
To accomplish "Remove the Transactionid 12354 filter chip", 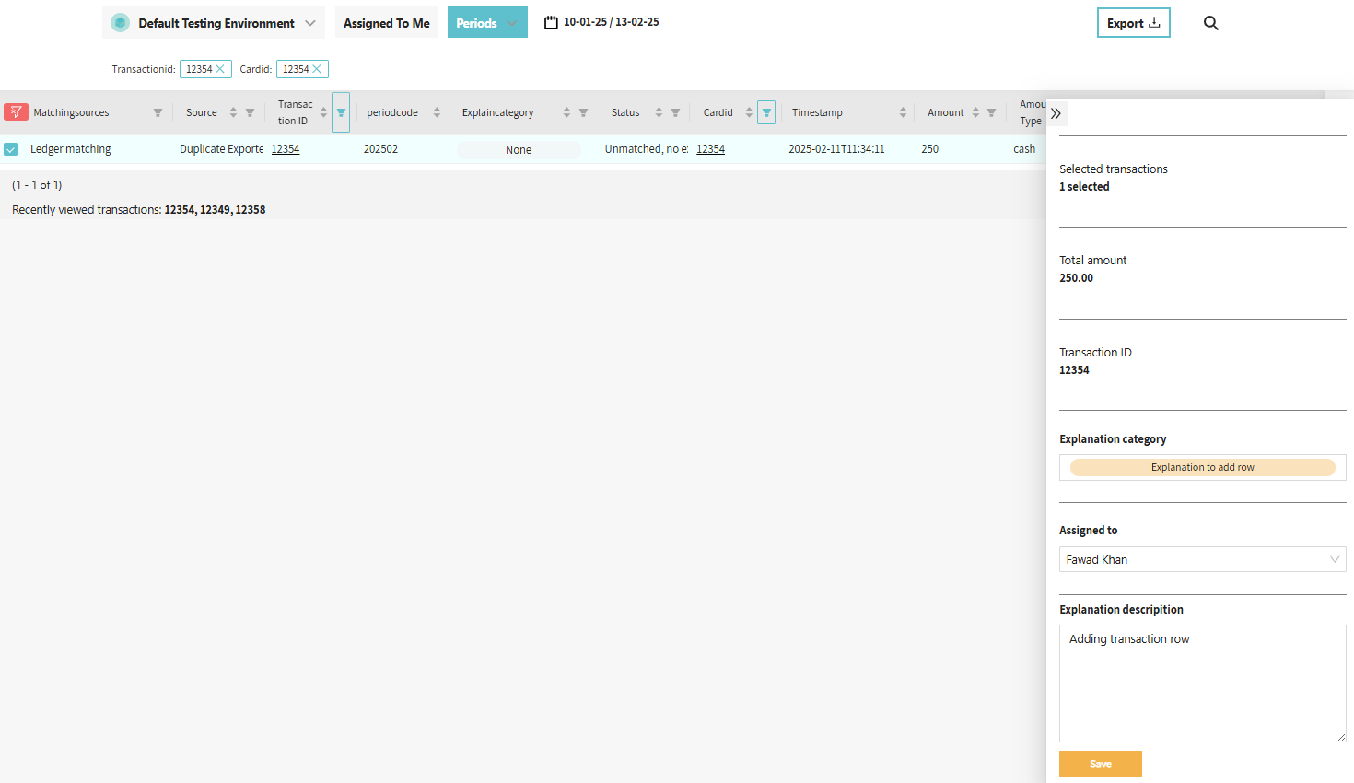I will [220, 69].
